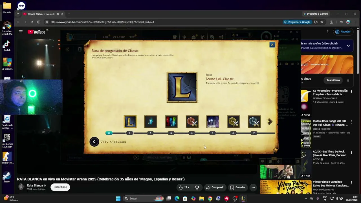Open the Chrome profile avatar
361x203 pixels.
pos(348,22)
